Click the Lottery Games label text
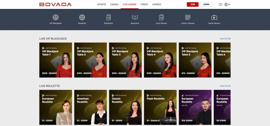Viewport: 270px width, 126px height. tap(188, 23)
